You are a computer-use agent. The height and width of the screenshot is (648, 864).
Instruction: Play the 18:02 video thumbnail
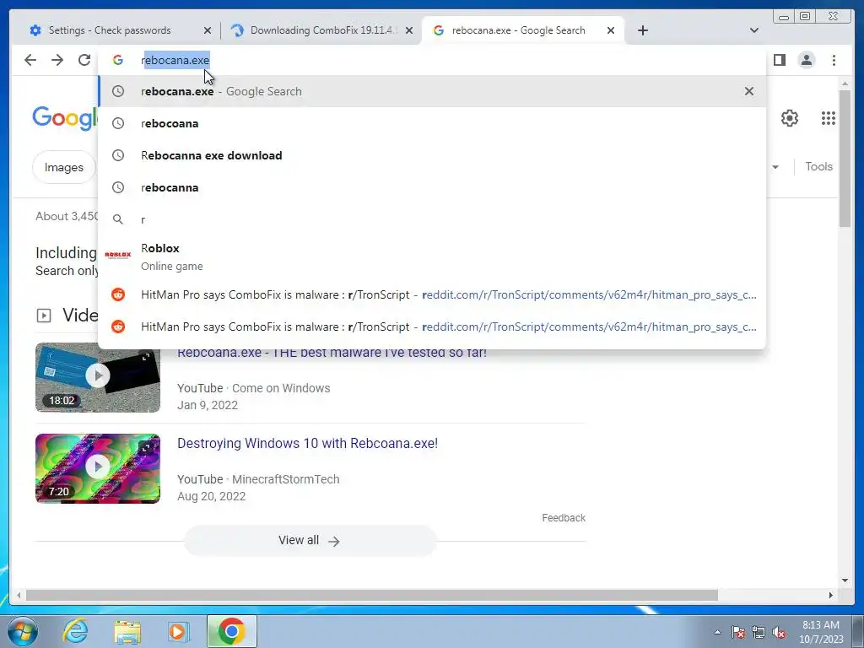click(x=98, y=377)
